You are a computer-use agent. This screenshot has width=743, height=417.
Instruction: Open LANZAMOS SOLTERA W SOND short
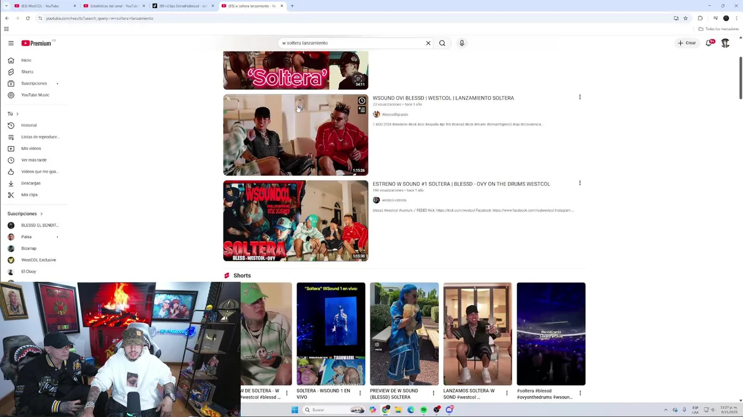point(478,334)
